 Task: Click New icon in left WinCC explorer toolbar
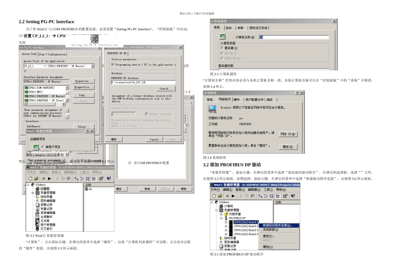coord(30,179)
